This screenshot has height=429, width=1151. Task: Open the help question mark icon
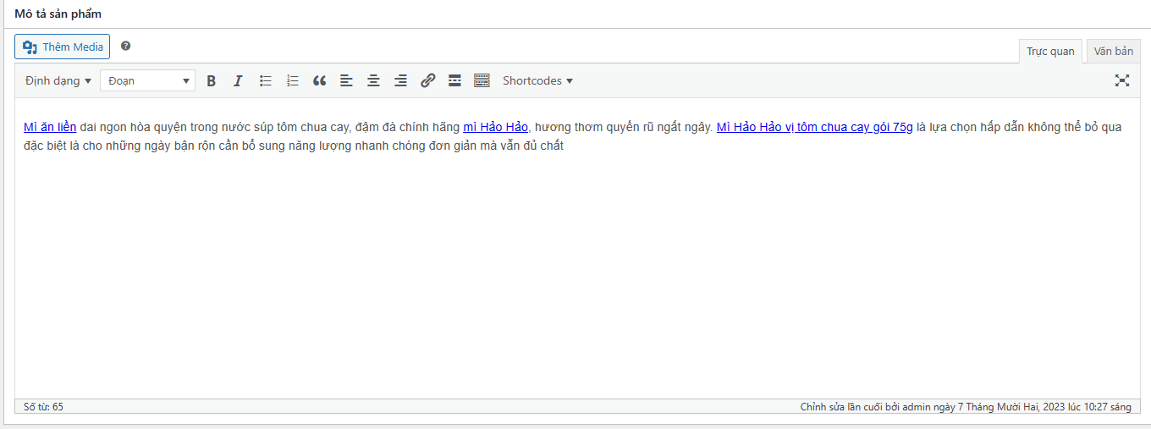[126, 46]
